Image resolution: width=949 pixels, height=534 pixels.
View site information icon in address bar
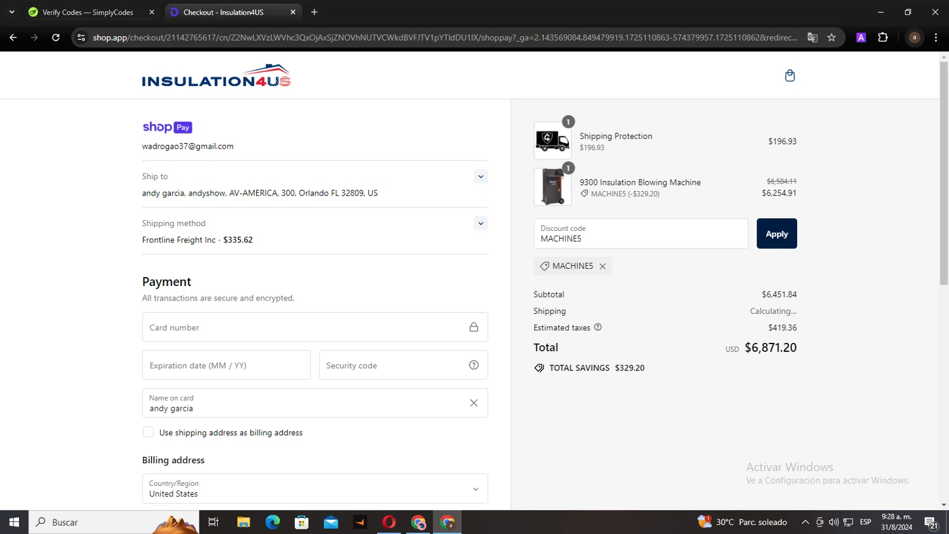pyautogui.click(x=81, y=37)
